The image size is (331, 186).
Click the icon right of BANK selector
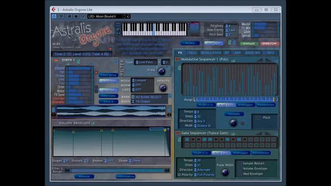coord(170,96)
